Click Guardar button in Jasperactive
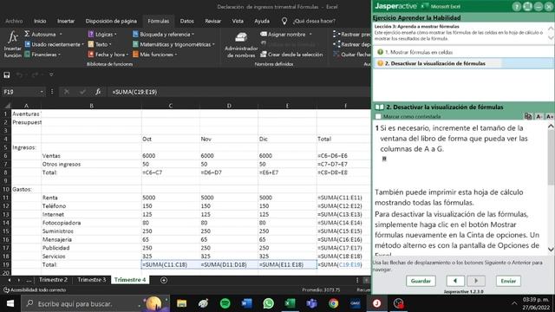Screen dimensions: 555x312 click(x=421, y=281)
